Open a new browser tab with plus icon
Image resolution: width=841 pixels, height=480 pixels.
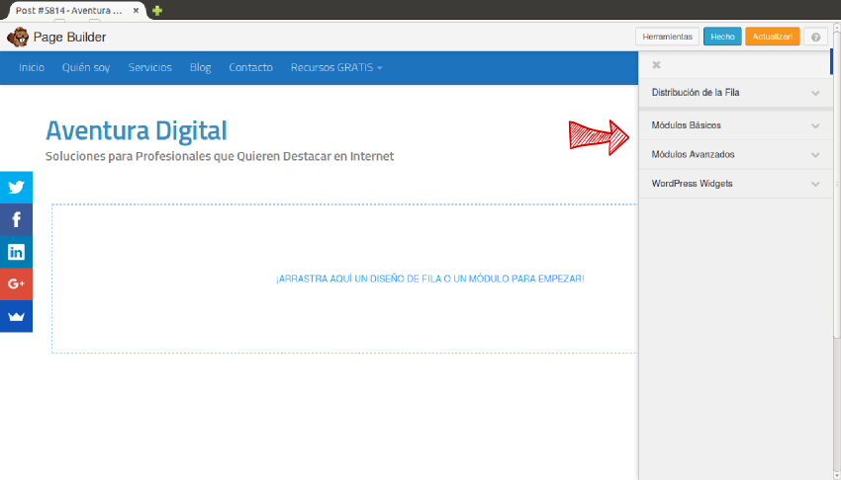[x=157, y=10]
